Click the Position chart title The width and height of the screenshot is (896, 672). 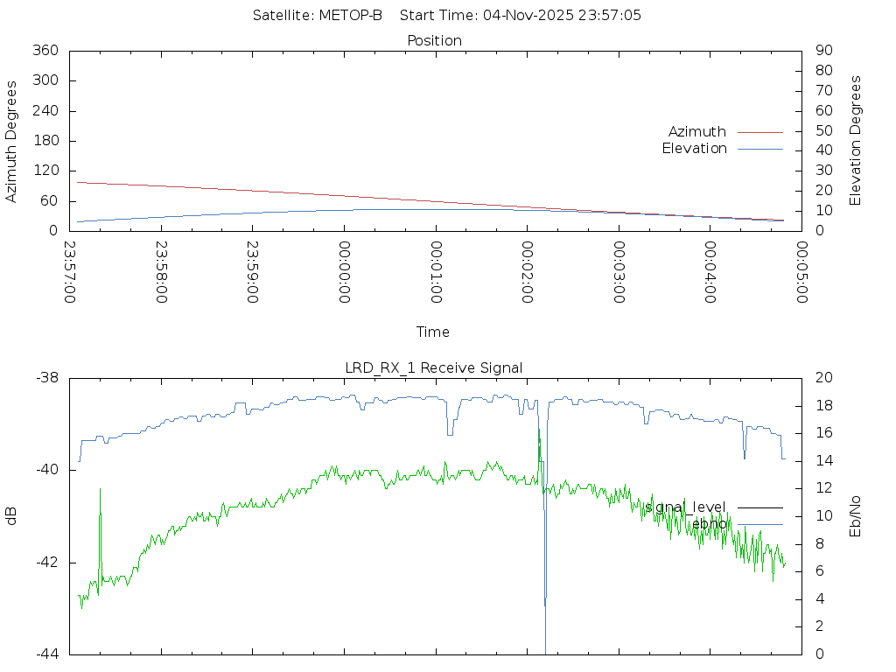434,40
